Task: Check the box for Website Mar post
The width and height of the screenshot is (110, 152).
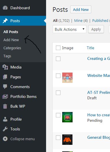Action: pos(58,76)
